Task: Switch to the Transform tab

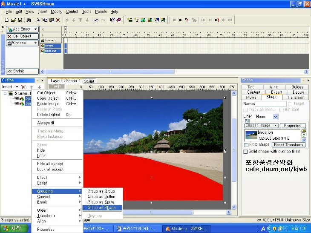Action: 295,98
